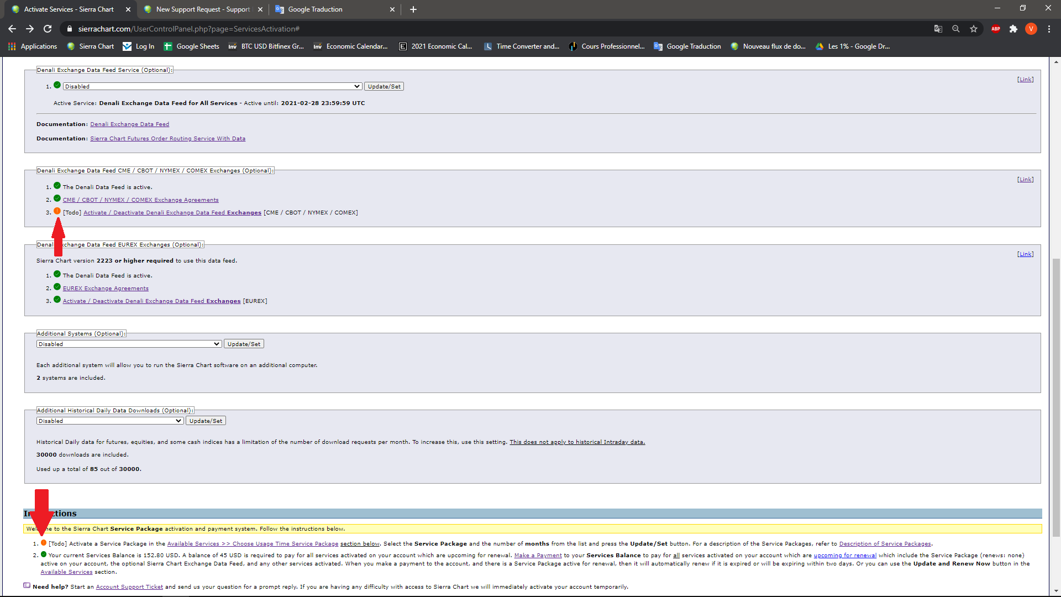Screen dimensions: 1061x597
Task: Click the bookmark star icon
Action: [x=974, y=29]
